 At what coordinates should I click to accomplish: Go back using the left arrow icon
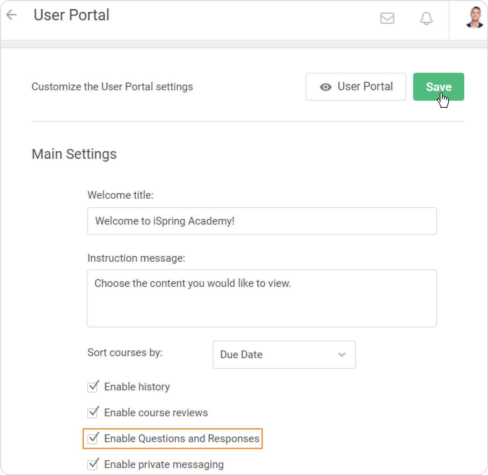click(12, 15)
